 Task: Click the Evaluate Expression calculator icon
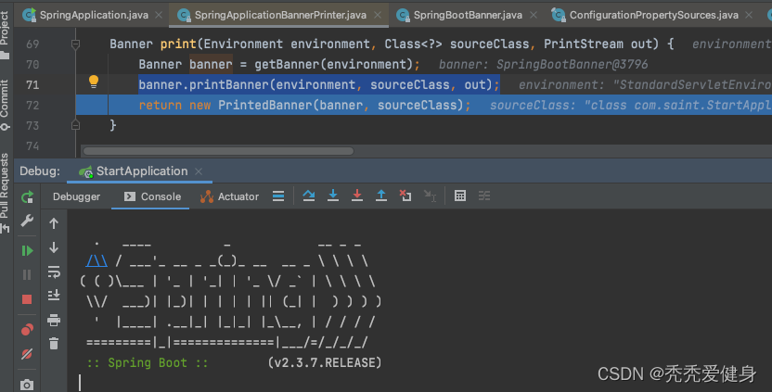coord(460,196)
